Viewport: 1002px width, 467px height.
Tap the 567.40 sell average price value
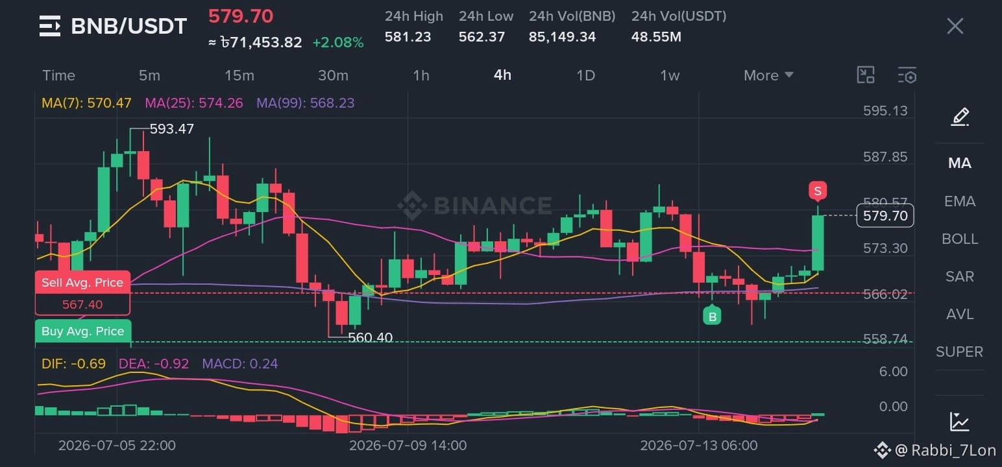(x=82, y=304)
